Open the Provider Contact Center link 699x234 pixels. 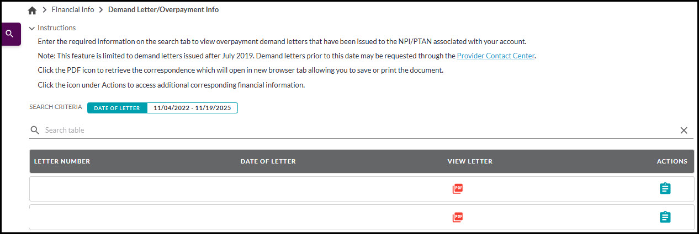click(x=496, y=56)
